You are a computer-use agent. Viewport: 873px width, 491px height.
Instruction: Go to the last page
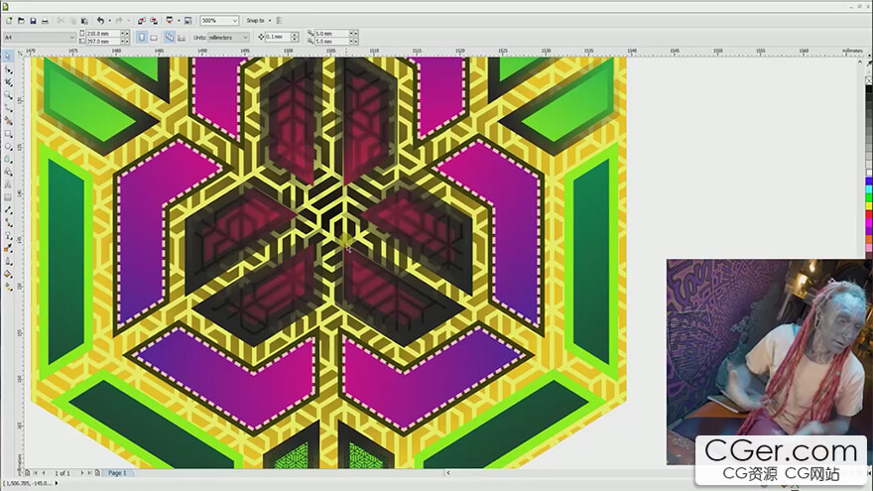point(89,472)
